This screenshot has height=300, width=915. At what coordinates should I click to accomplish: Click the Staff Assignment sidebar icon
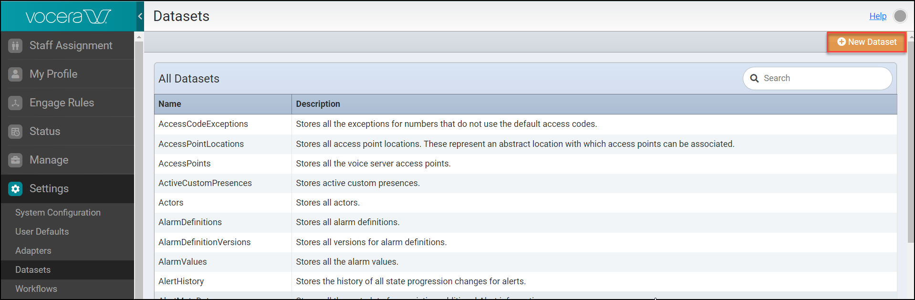[x=15, y=45]
